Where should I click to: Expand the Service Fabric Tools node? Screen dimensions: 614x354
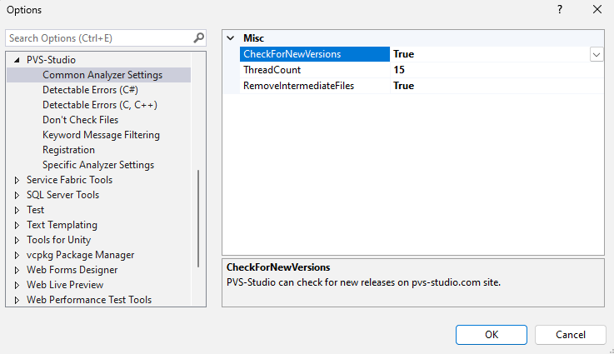pos(17,180)
